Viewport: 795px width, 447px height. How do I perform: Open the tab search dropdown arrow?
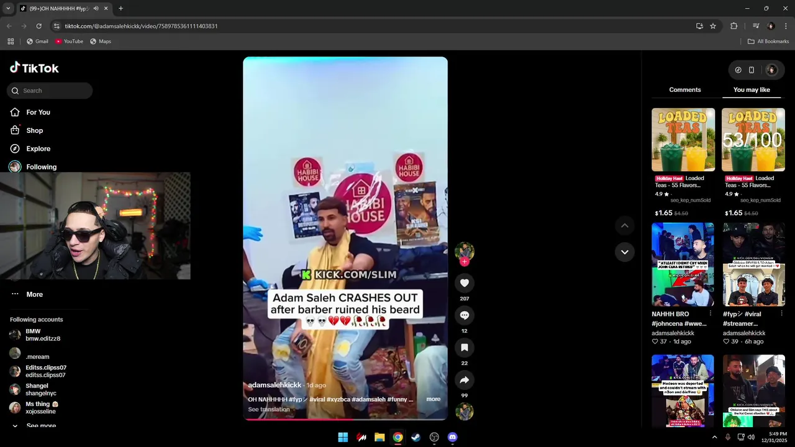[x=8, y=9]
